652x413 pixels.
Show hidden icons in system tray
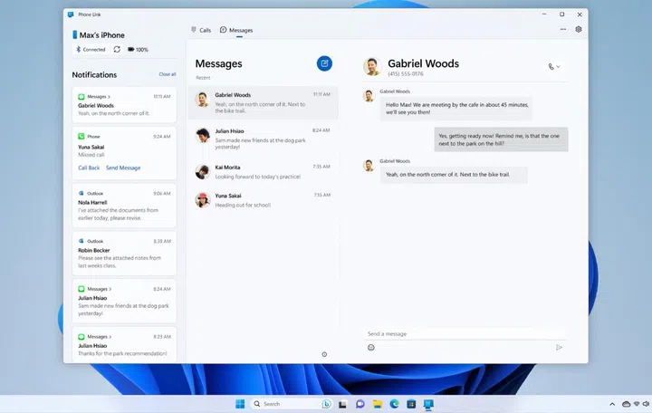point(612,404)
